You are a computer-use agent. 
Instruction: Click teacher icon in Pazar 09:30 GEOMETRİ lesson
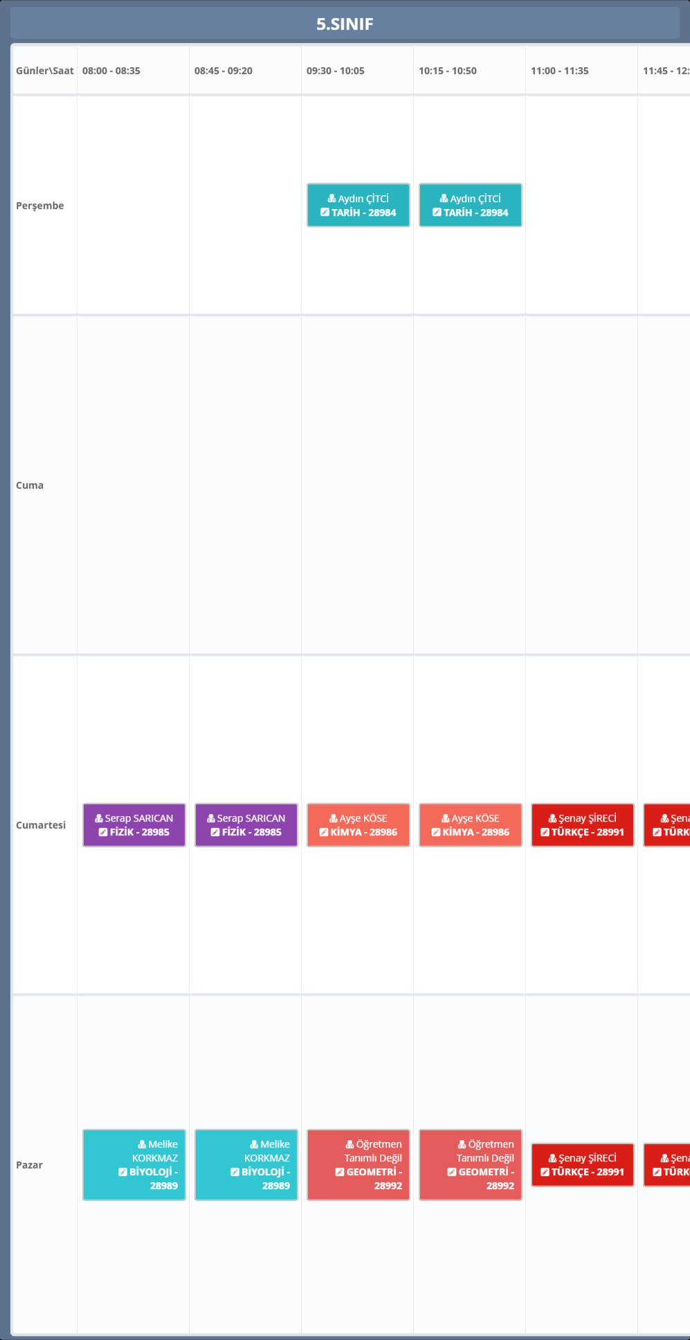tap(349, 1144)
